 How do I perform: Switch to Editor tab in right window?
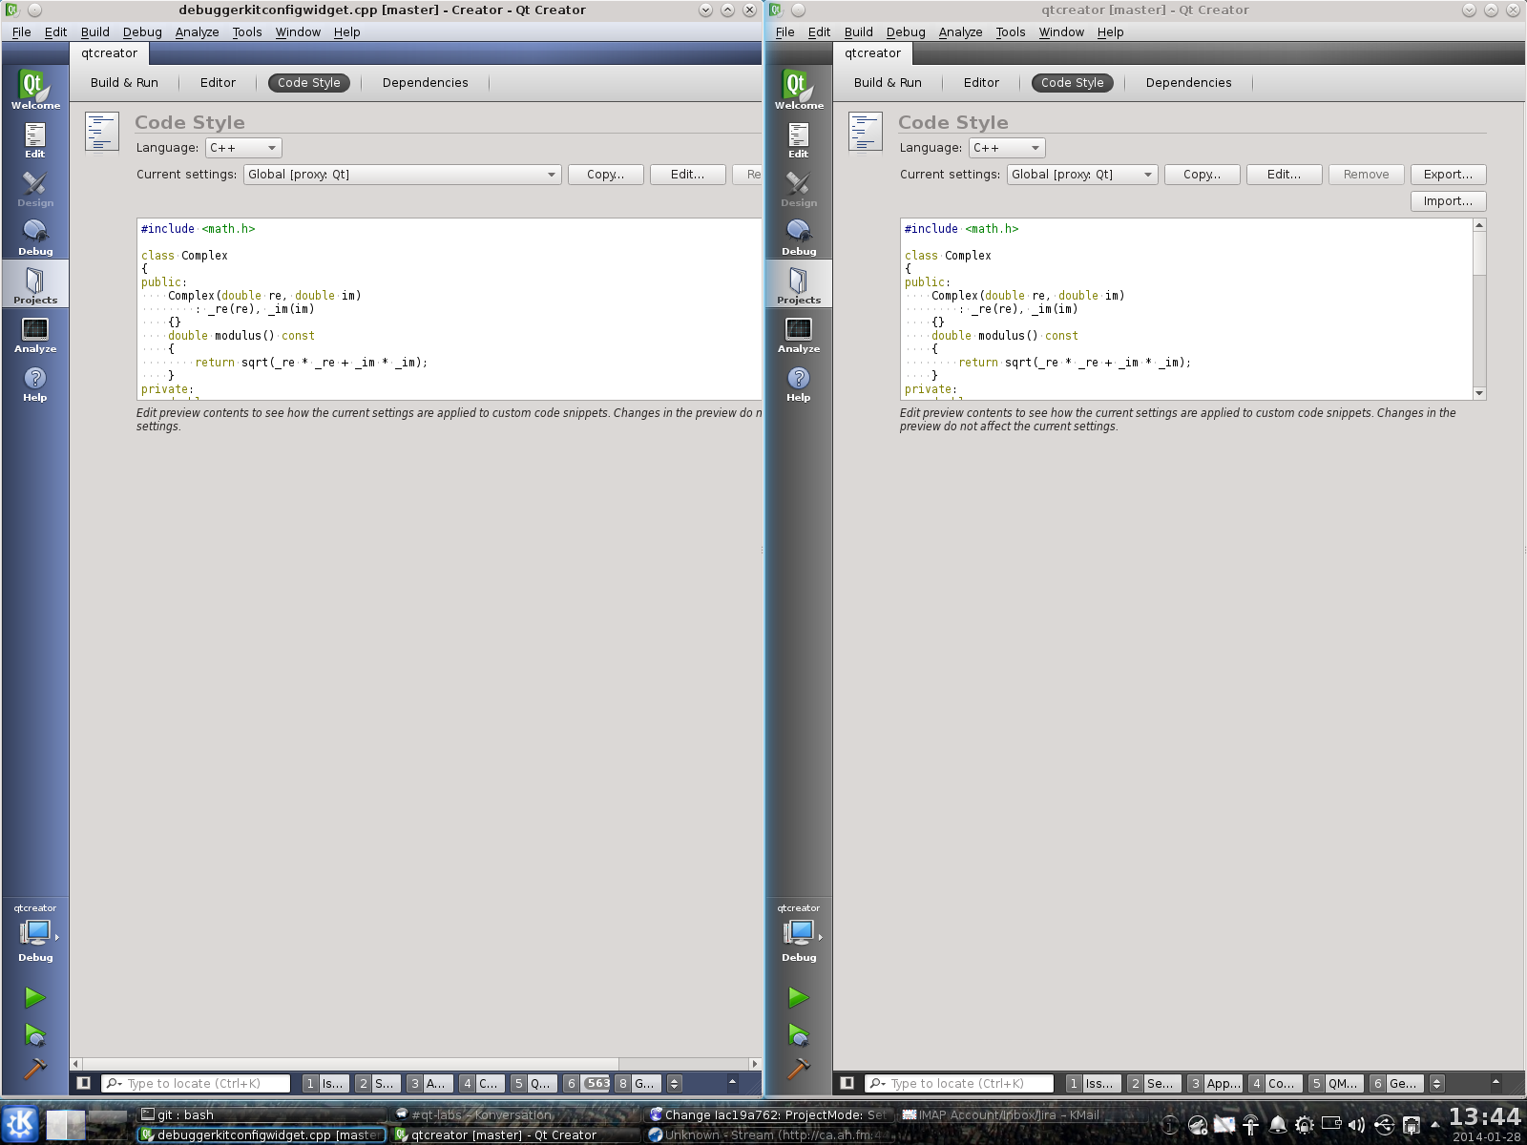(981, 83)
